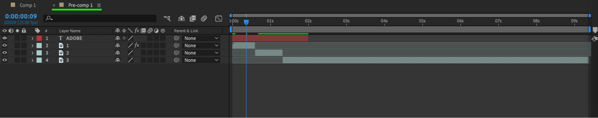Click the Layer Name column header
Image resolution: width=598 pixels, height=118 pixels.
pos(70,31)
